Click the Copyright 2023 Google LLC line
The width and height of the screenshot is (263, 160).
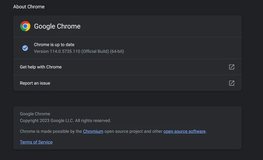(x=65, y=121)
